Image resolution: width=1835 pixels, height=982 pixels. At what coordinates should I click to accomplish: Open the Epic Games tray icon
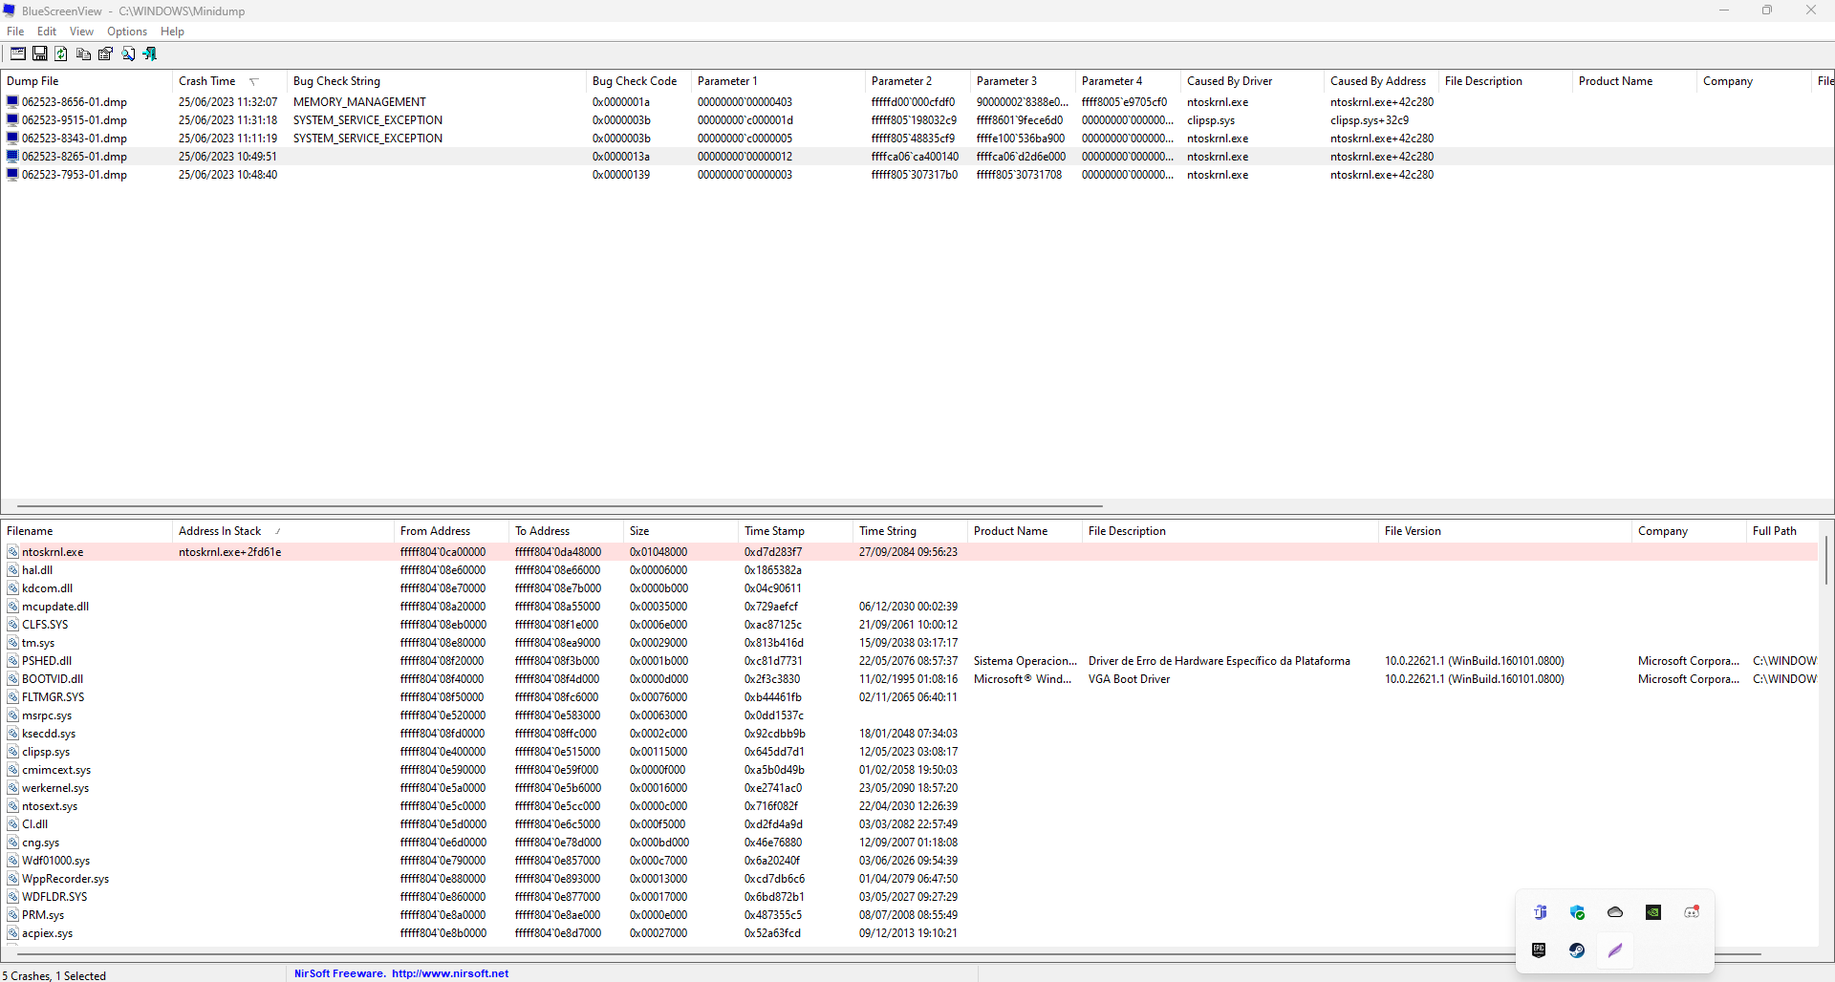tap(1540, 950)
